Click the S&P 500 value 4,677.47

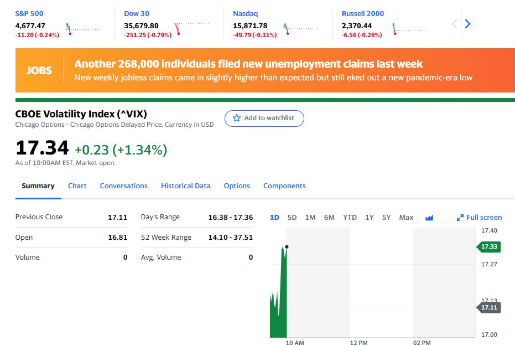pyautogui.click(x=30, y=25)
